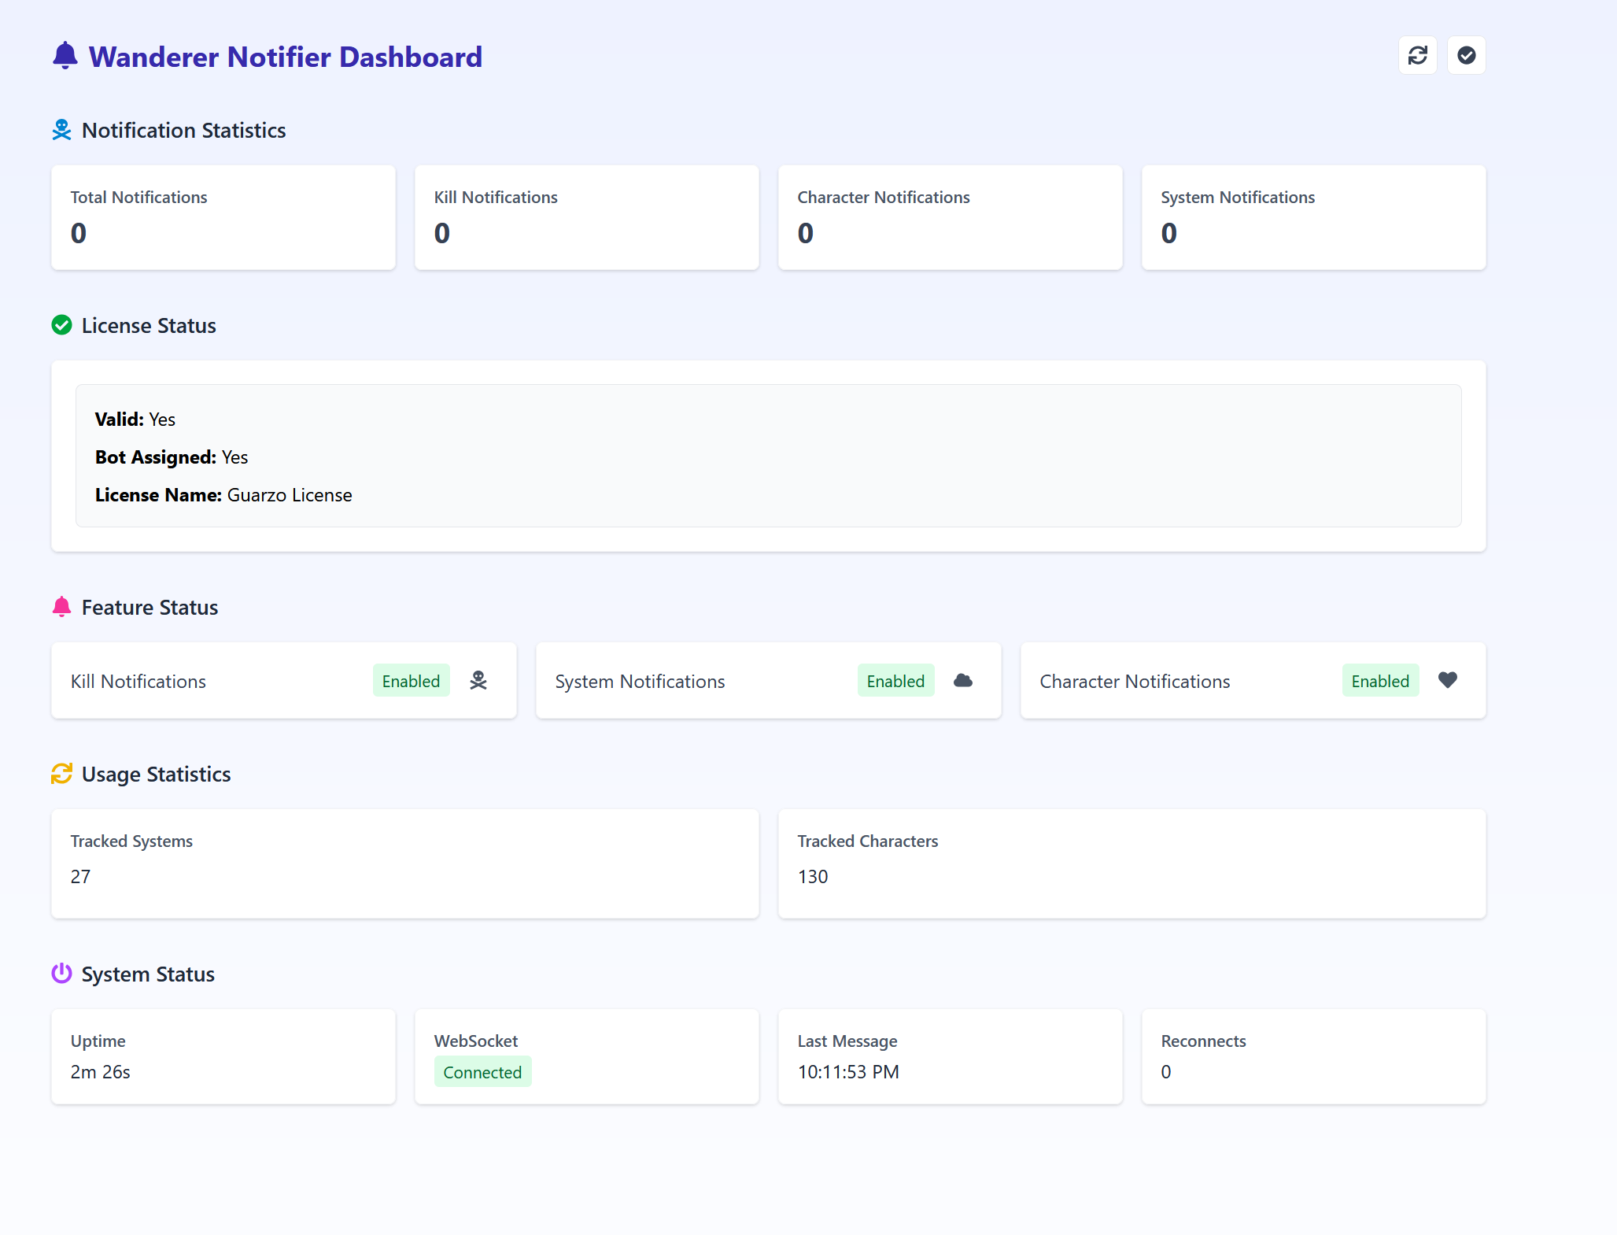Click the Wanderer Notifier Dashboard title
Screen dimensions: 1617x1235
pos(285,57)
